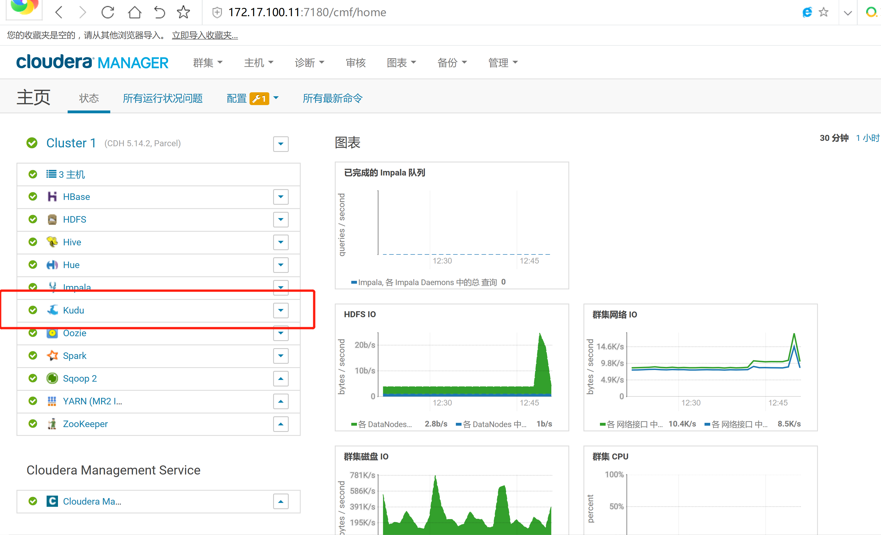881x535 pixels.
Task: Open the Cluster 1 actions dropdown
Action: pos(281,144)
